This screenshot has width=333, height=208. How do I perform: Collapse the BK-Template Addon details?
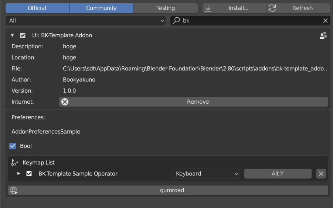pos(13,35)
